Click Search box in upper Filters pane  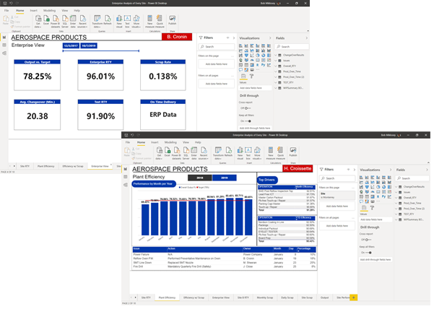coord(217,47)
